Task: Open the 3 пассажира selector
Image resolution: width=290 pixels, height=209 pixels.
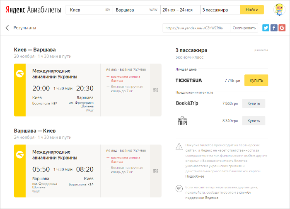Action: coord(220,10)
